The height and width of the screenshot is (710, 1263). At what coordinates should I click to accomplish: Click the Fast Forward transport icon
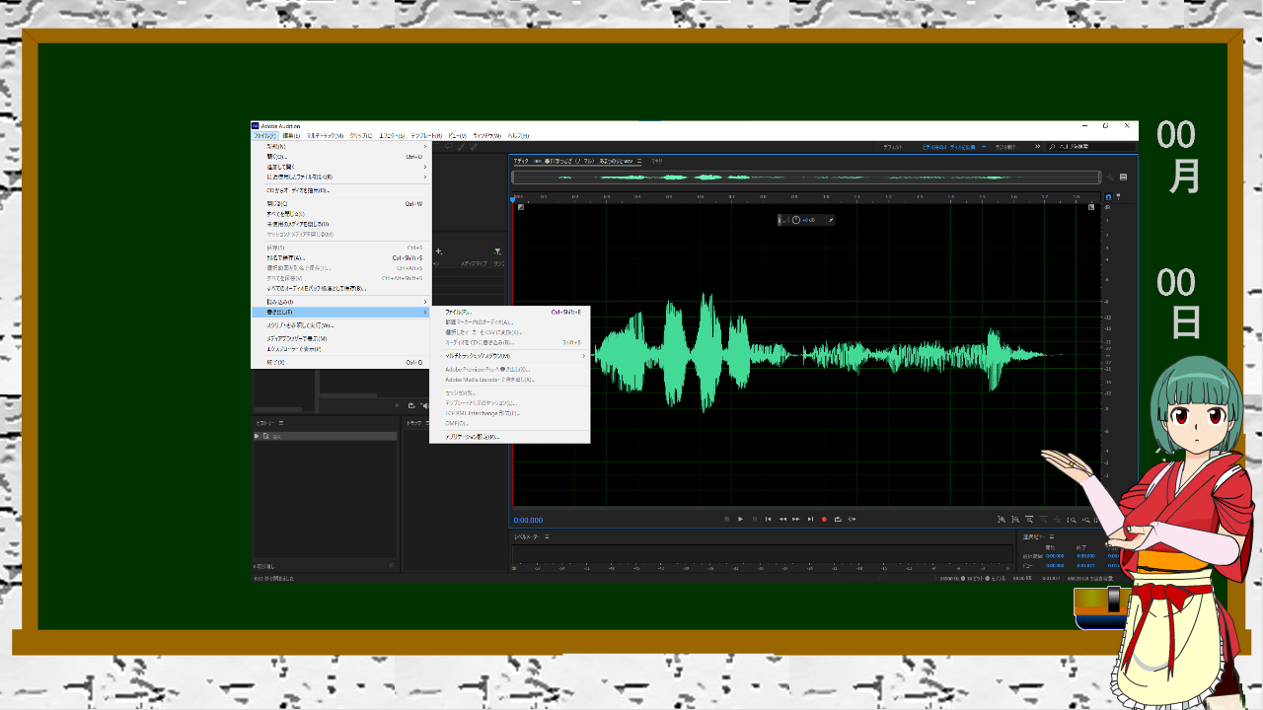pyautogui.click(x=796, y=519)
